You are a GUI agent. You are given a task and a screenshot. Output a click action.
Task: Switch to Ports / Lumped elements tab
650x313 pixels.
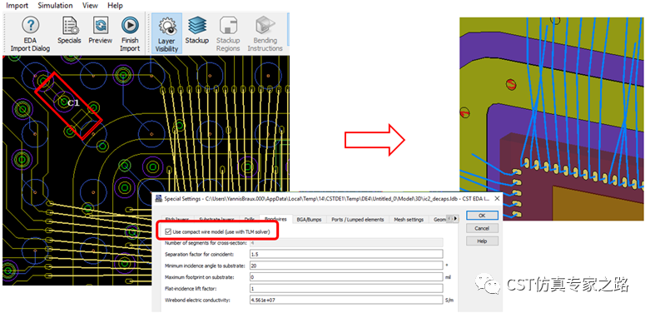(x=357, y=220)
